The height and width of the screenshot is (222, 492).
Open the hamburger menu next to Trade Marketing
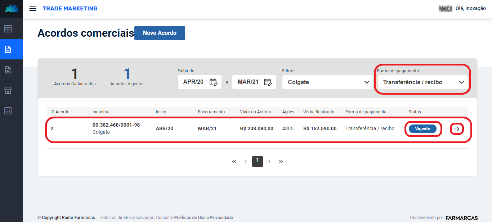(33, 9)
